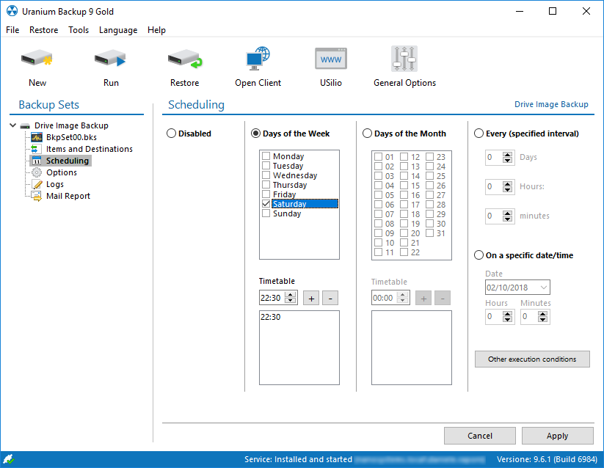Open the Logs tree item
This screenshot has height=468, width=604.
(x=54, y=184)
